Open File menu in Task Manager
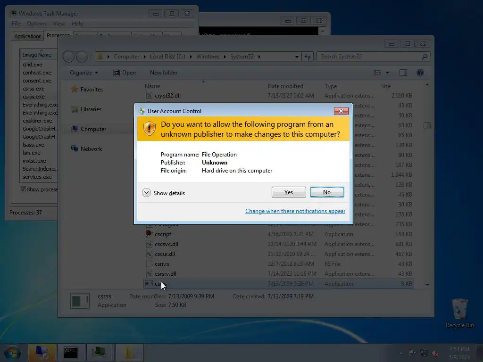This screenshot has width=483, height=362. coord(16,24)
